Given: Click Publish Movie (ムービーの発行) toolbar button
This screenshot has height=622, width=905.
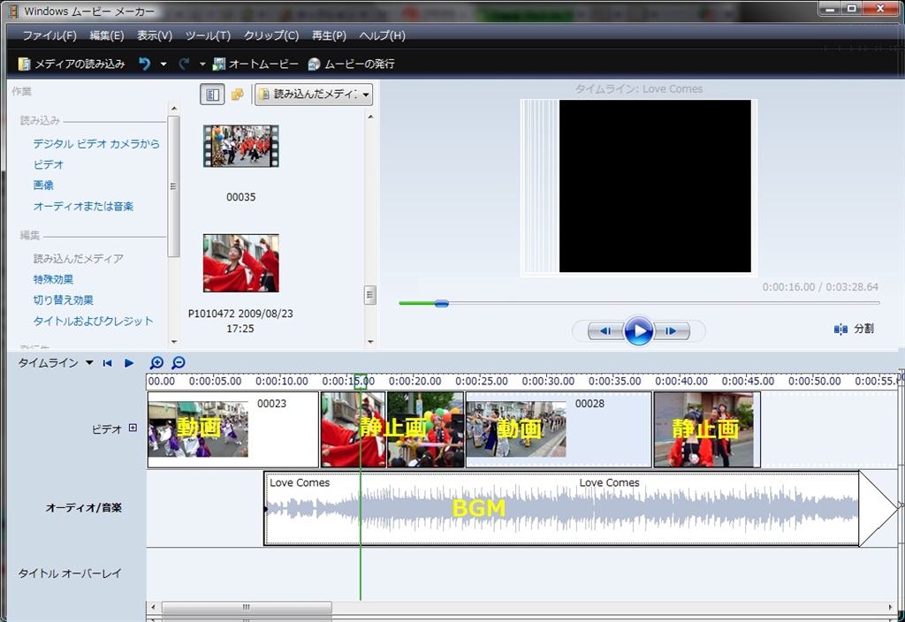Looking at the screenshot, I should (352, 64).
